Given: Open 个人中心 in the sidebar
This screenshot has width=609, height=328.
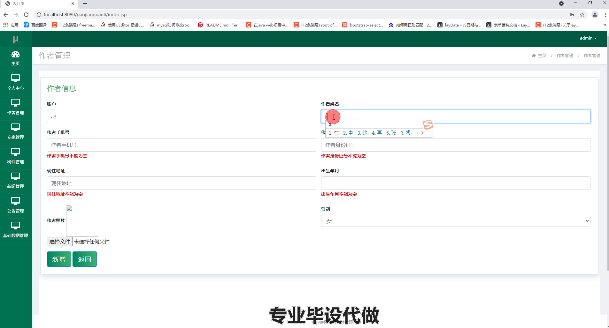Looking at the screenshot, I should pos(15,83).
